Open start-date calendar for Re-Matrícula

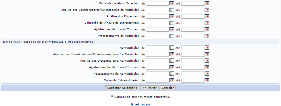pos(172,48)
